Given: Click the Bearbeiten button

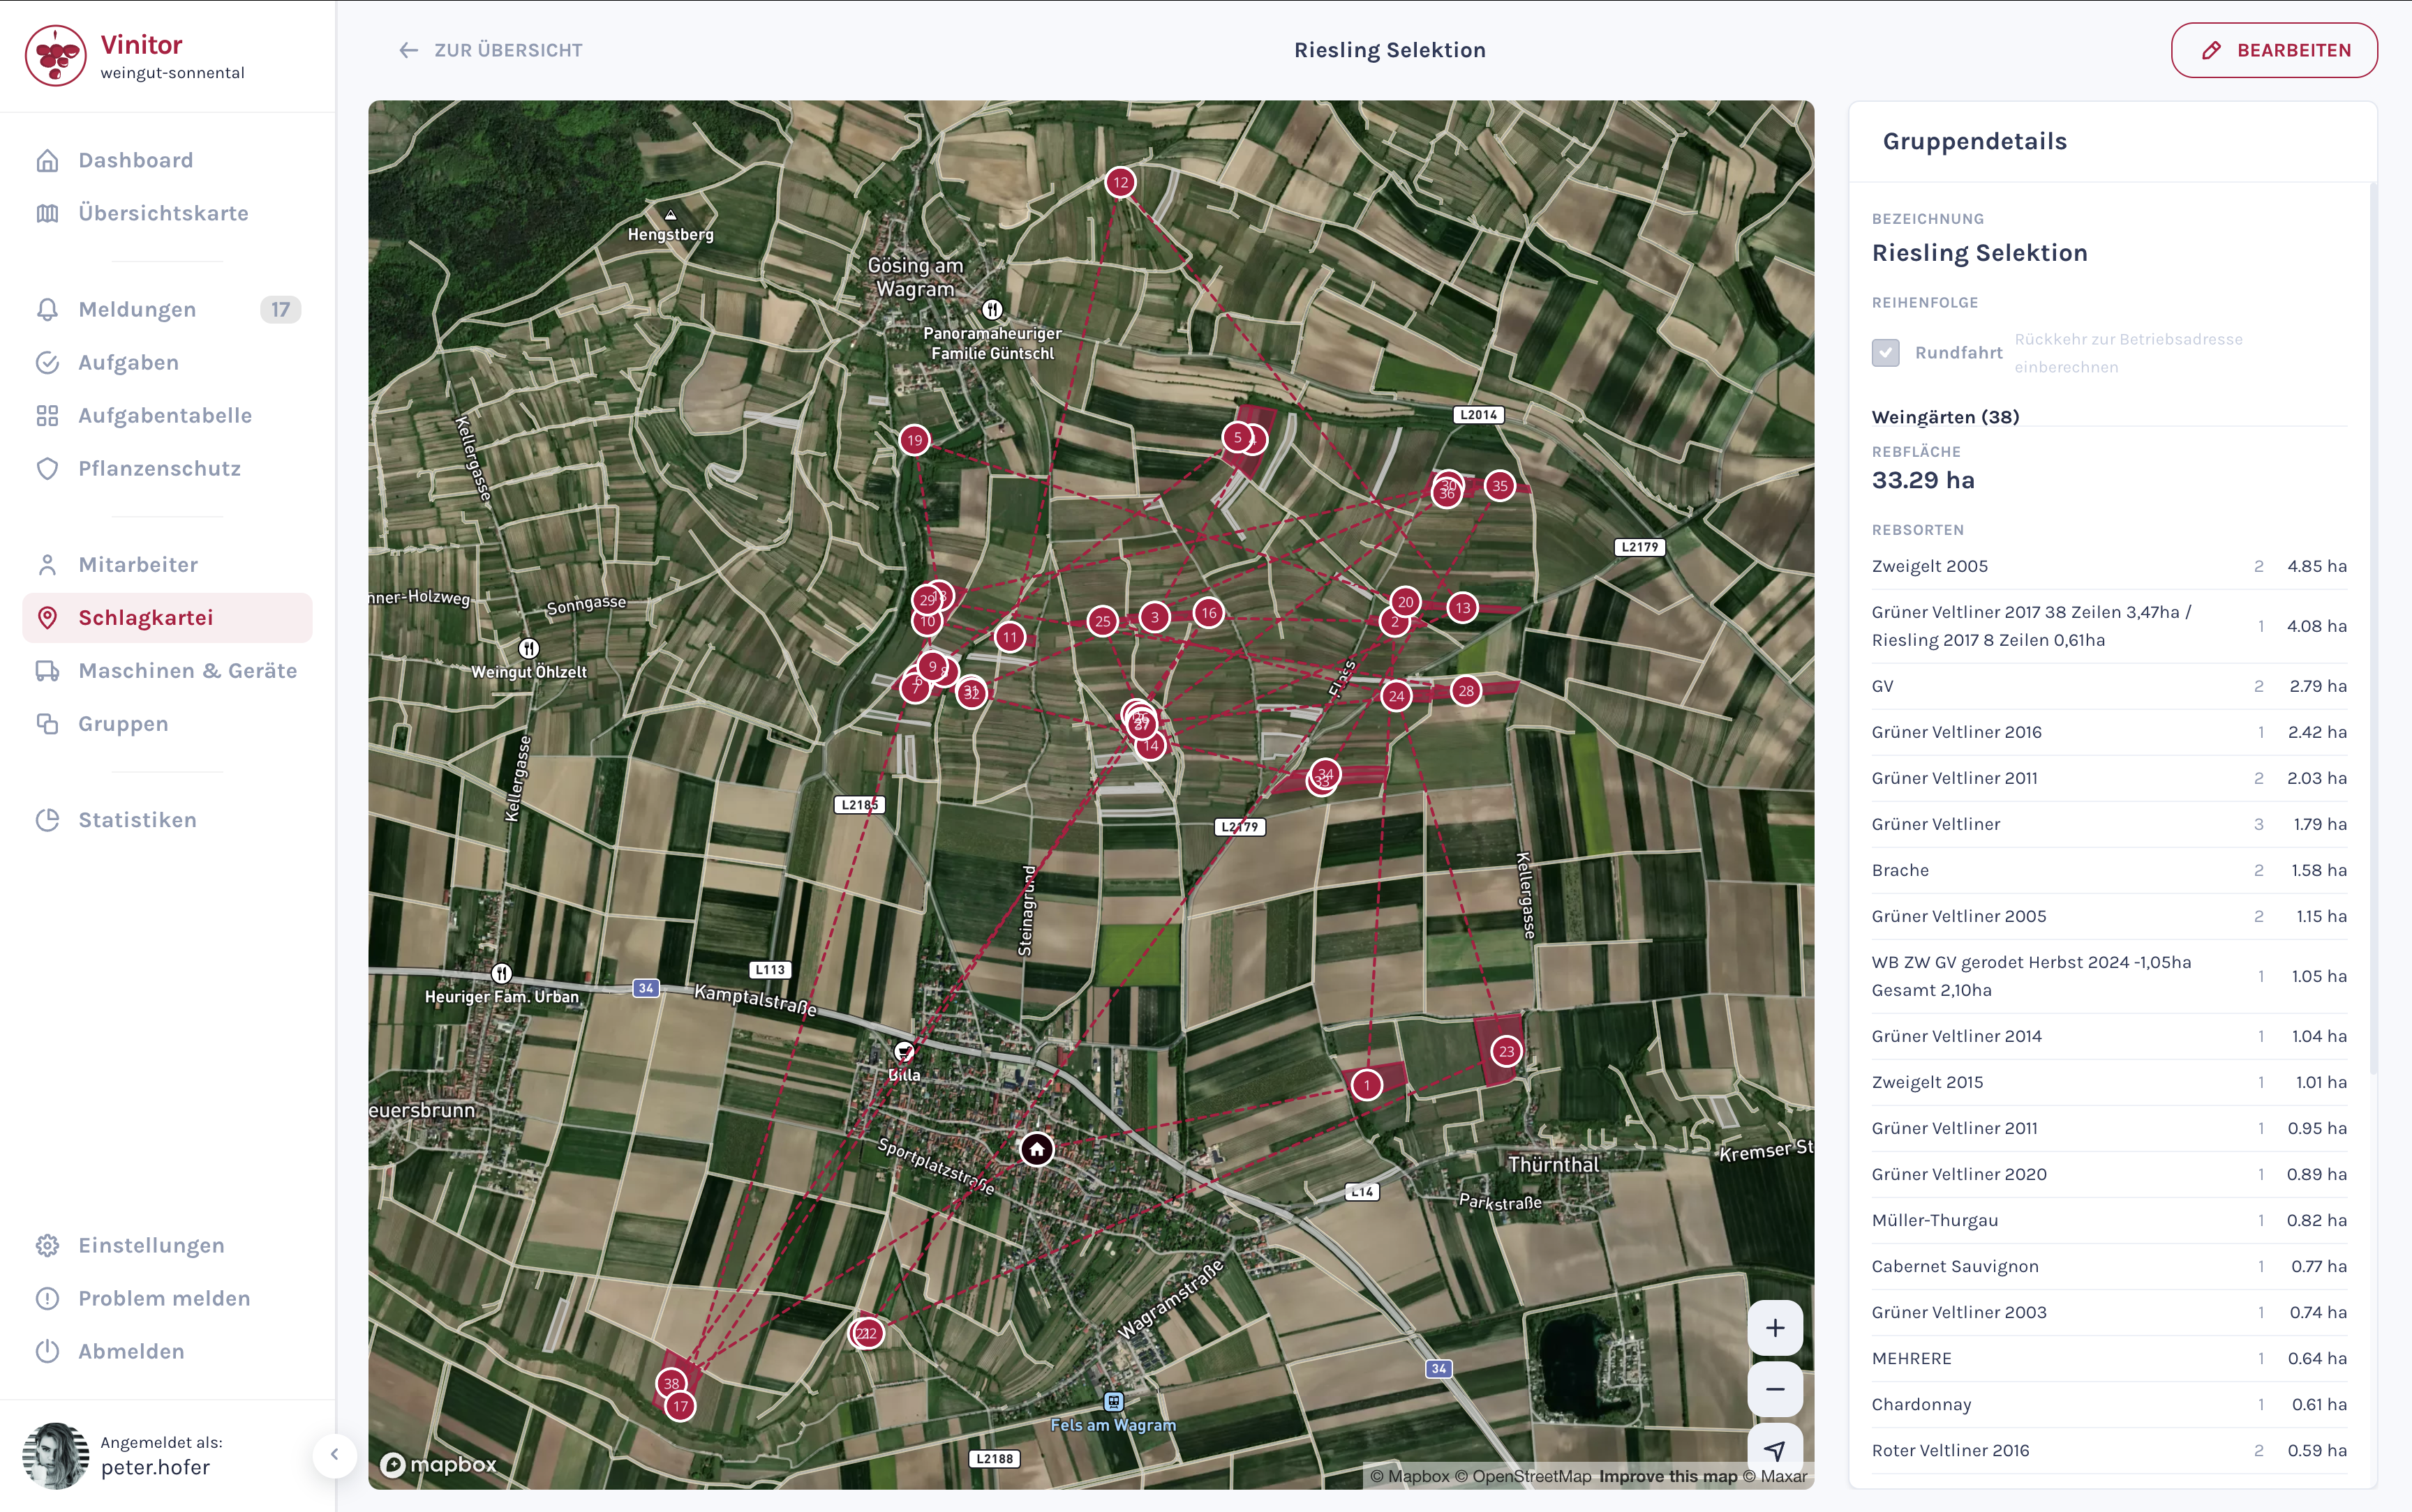Looking at the screenshot, I should [2273, 50].
